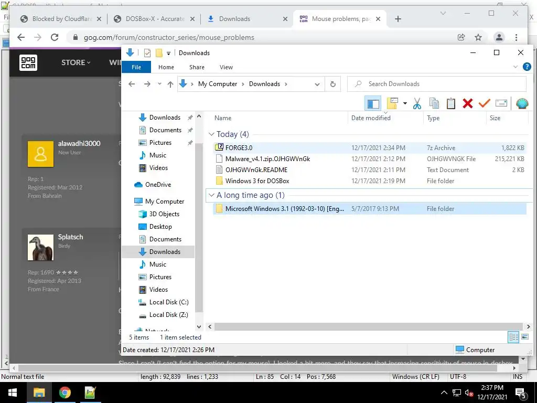Open the View ribbon tab

226,67
